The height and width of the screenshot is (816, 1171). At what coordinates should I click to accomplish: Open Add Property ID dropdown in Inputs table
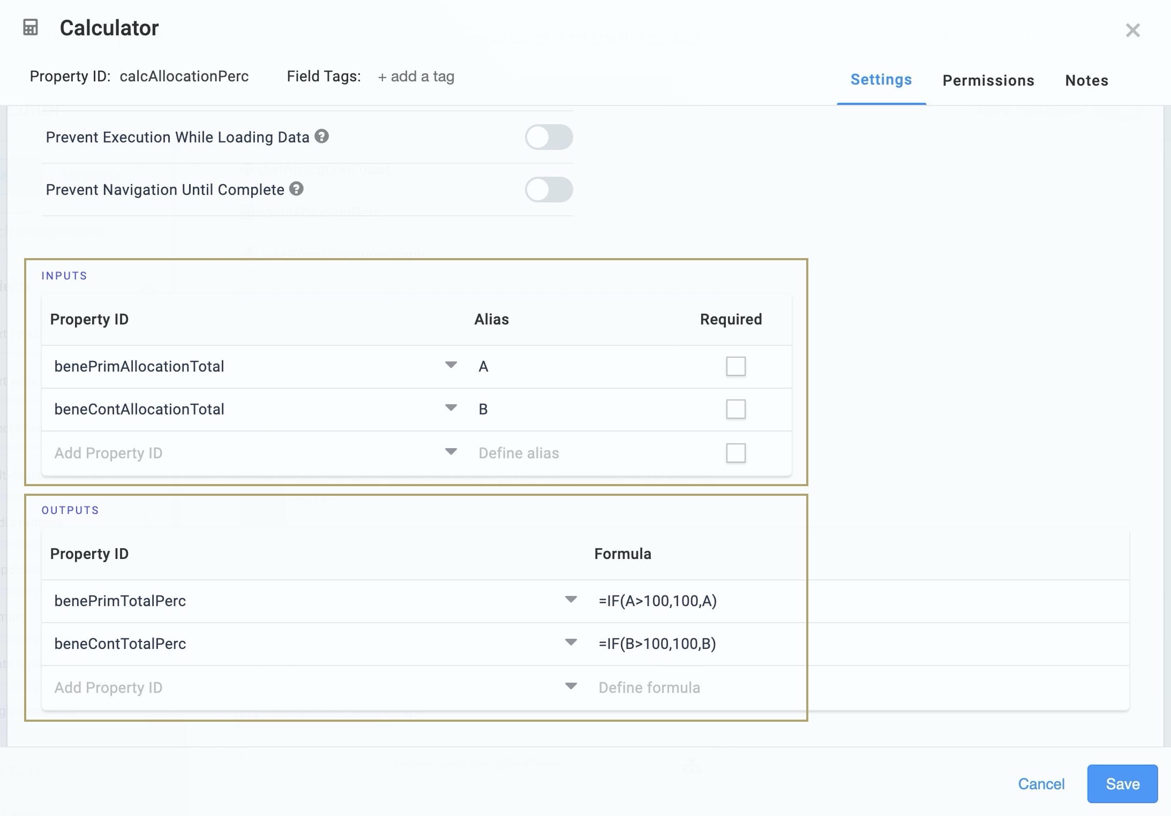point(451,452)
